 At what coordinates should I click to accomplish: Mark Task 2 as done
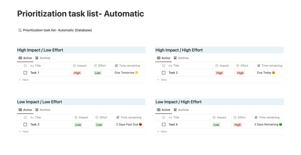point(164,73)
